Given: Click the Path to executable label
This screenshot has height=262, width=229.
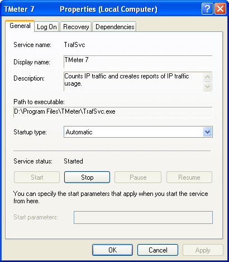Looking at the screenshot, I should [x=39, y=102].
